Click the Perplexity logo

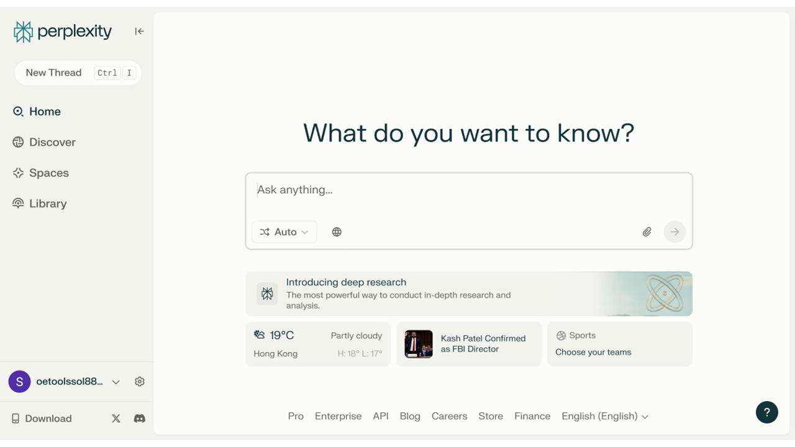63,32
